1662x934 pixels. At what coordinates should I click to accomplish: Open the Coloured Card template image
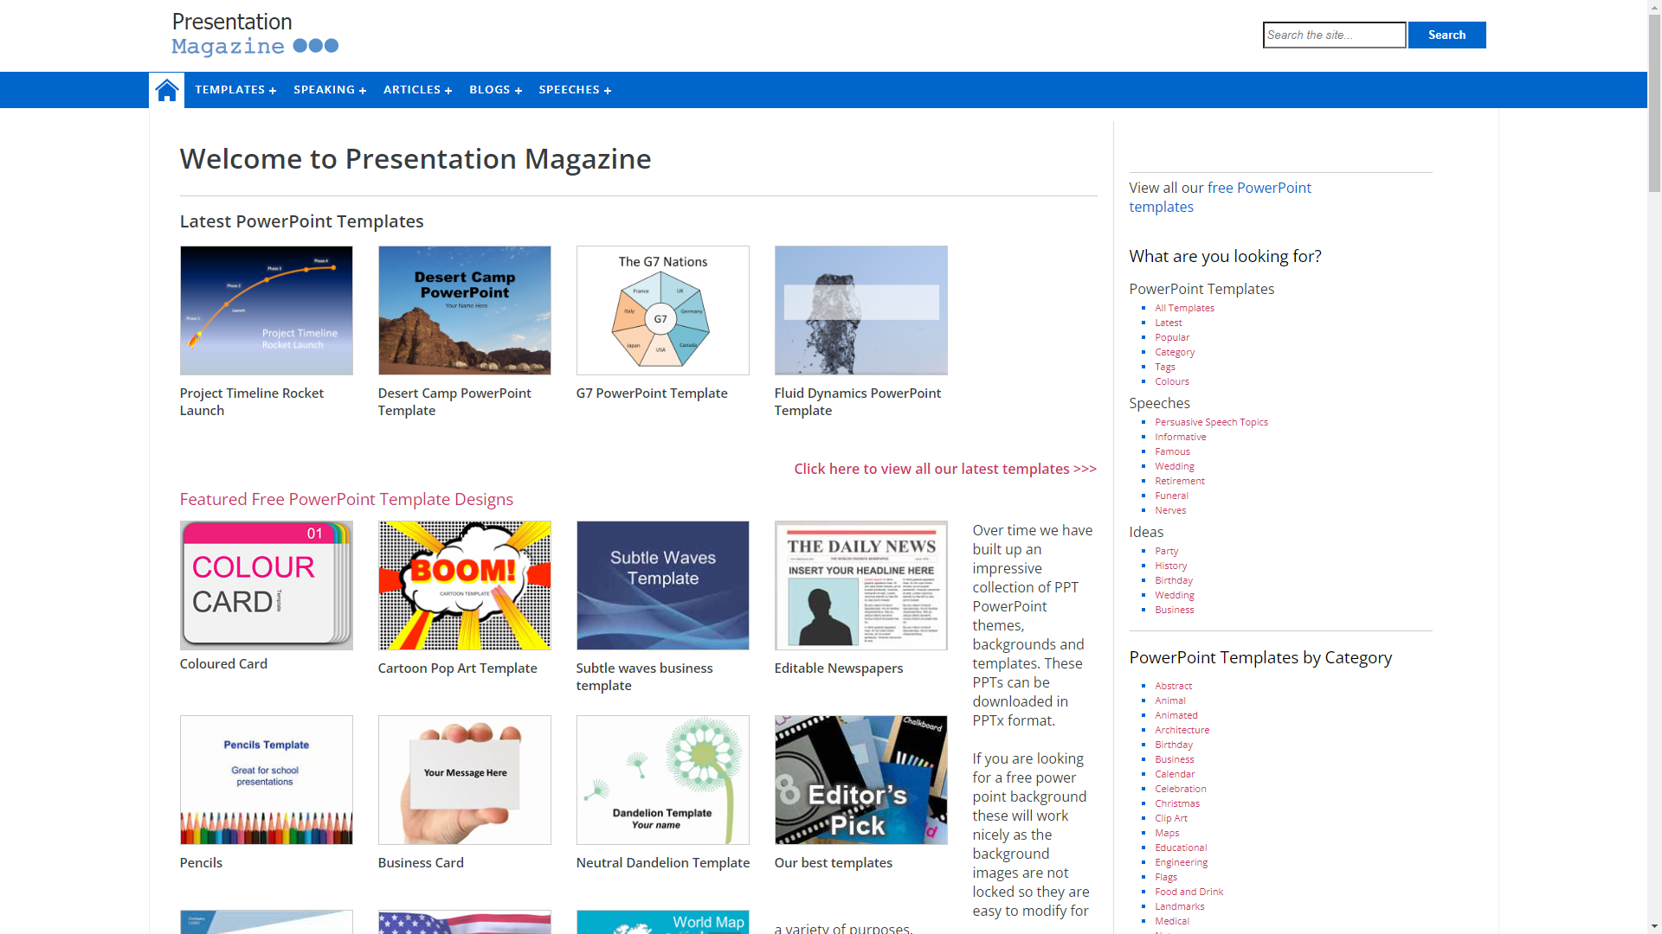[266, 585]
